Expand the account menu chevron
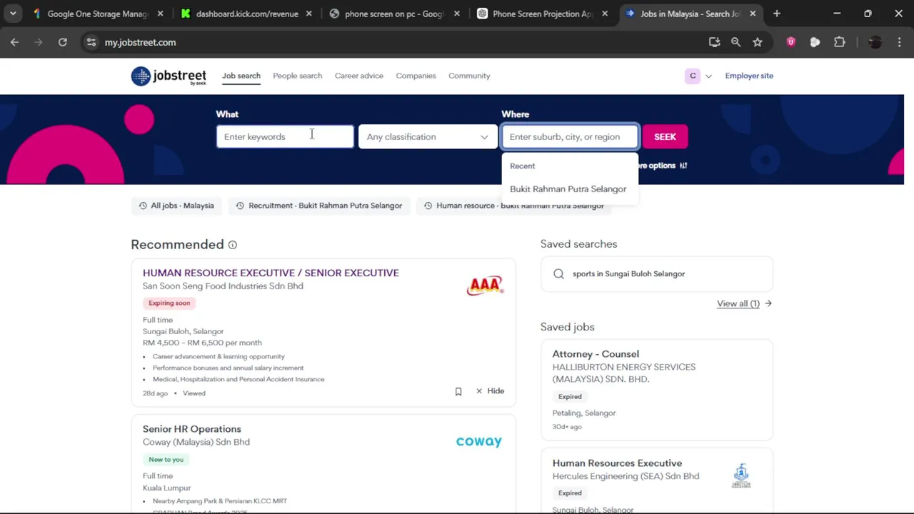This screenshot has width=914, height=514. [x=708, y=76]
